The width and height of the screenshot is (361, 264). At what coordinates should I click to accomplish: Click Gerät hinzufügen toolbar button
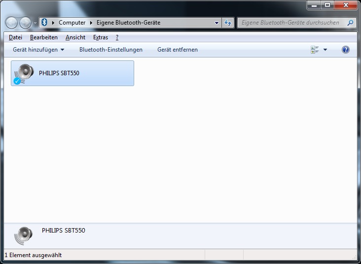pos(38,50)
